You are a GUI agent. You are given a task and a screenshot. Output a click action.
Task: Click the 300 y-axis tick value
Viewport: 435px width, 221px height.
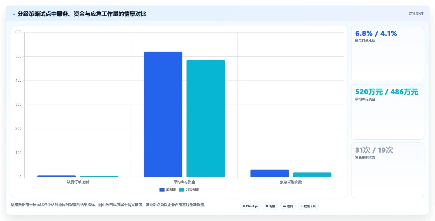[x=18, y=105]
